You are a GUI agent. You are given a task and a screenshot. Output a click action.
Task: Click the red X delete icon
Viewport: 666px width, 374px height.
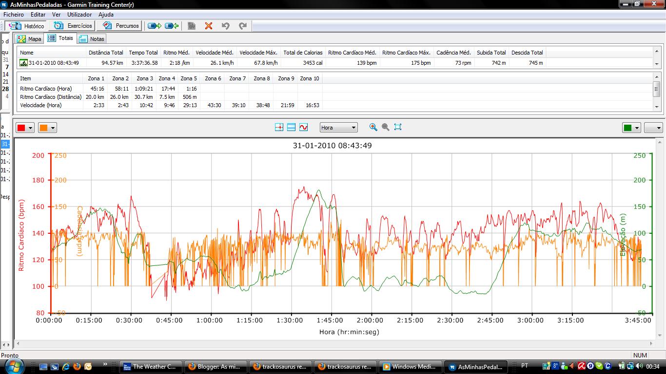click(x=209, y=26)
